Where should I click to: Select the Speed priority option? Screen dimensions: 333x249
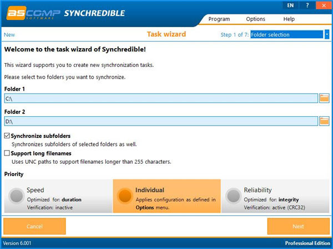click(x=58, y=196)
